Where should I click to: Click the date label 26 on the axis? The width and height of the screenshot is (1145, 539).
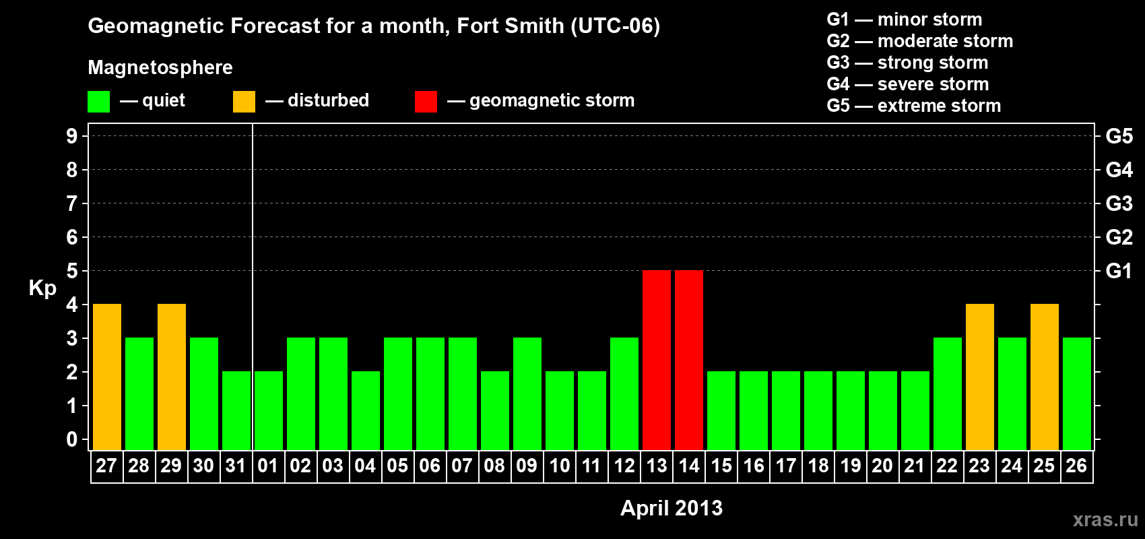click(1076, 466)
